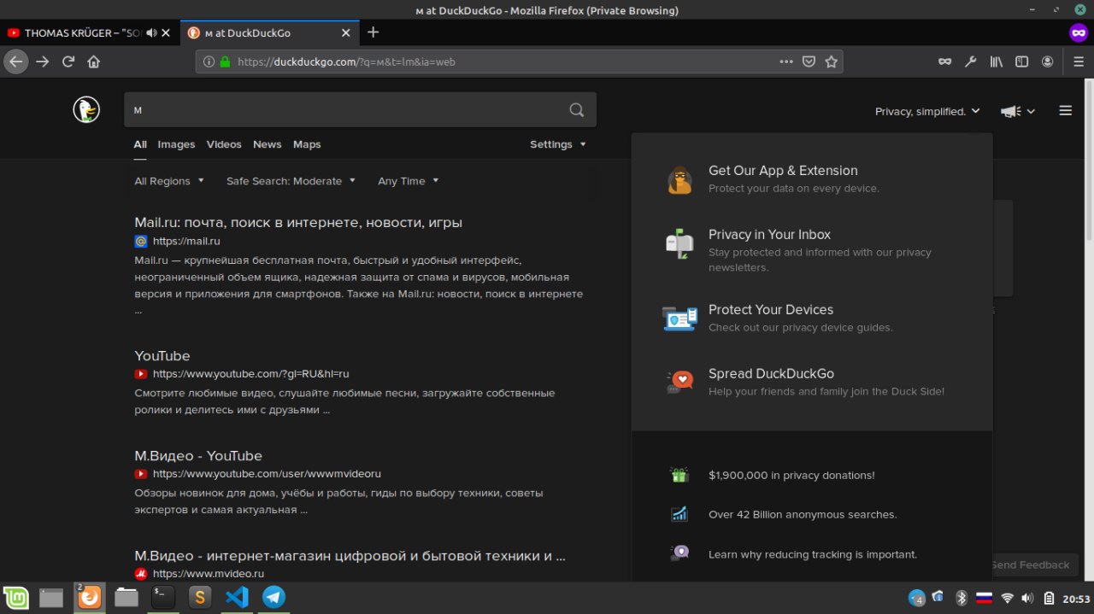Image resolution: width=1094 pixels, height=614 pixels.
Task: Click the mvideo.ru red favicon
Action: pyautogui.click(x=141, y=574)
